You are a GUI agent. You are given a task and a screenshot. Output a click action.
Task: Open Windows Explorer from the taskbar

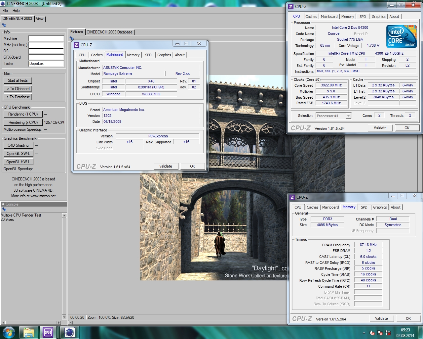click(x=29, y=332)
